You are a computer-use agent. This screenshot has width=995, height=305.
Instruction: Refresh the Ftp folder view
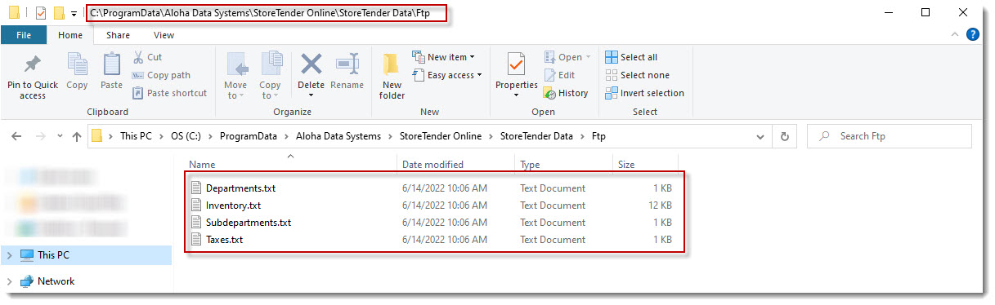(785, 136)
